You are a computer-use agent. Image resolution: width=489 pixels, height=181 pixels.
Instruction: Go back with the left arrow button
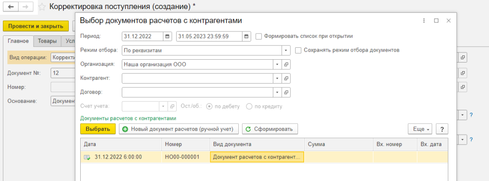(11, 7)
